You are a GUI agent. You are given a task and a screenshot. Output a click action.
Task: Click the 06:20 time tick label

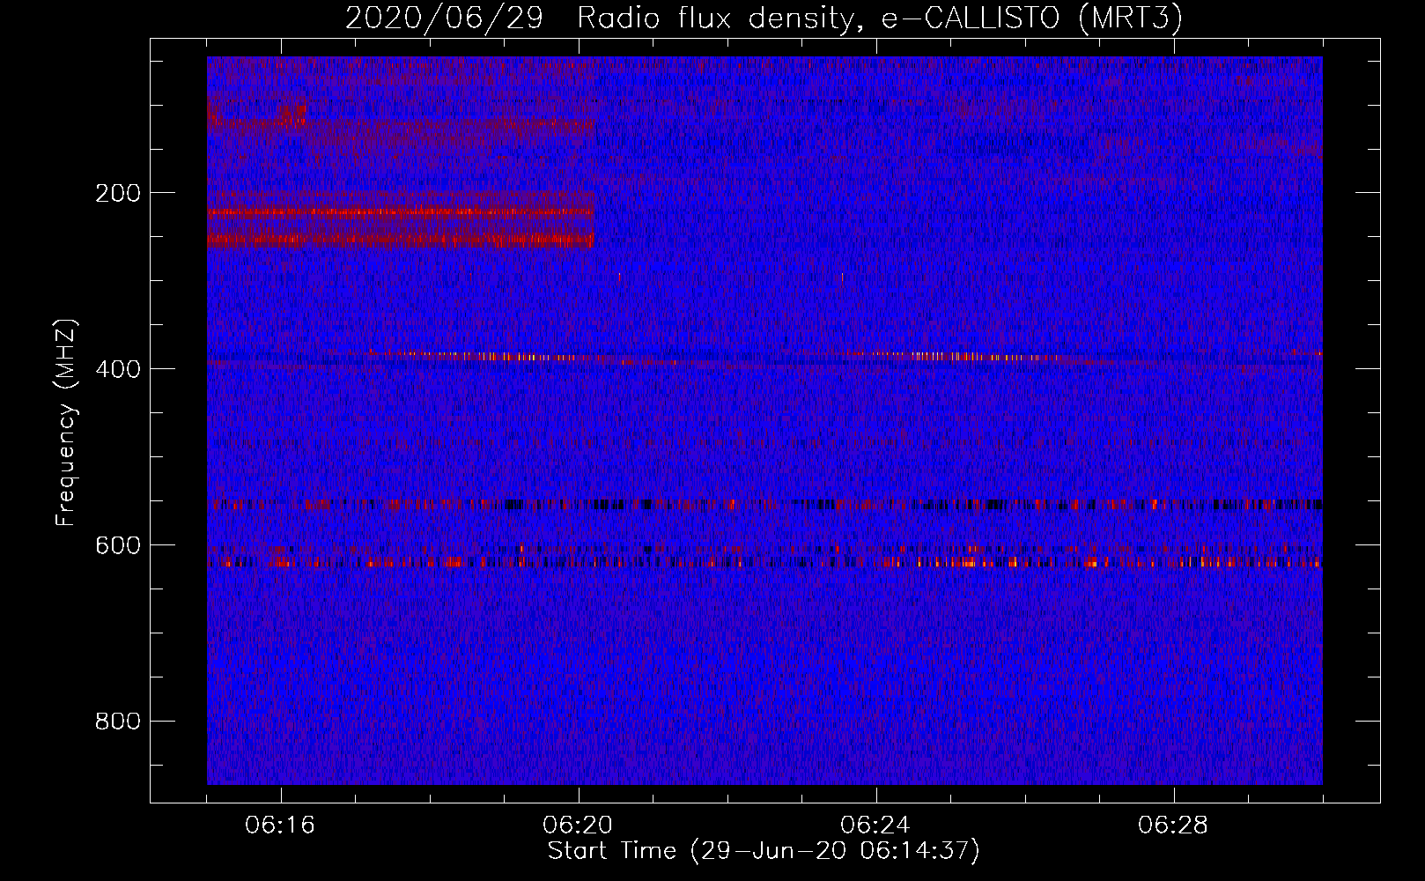point(578,825)
